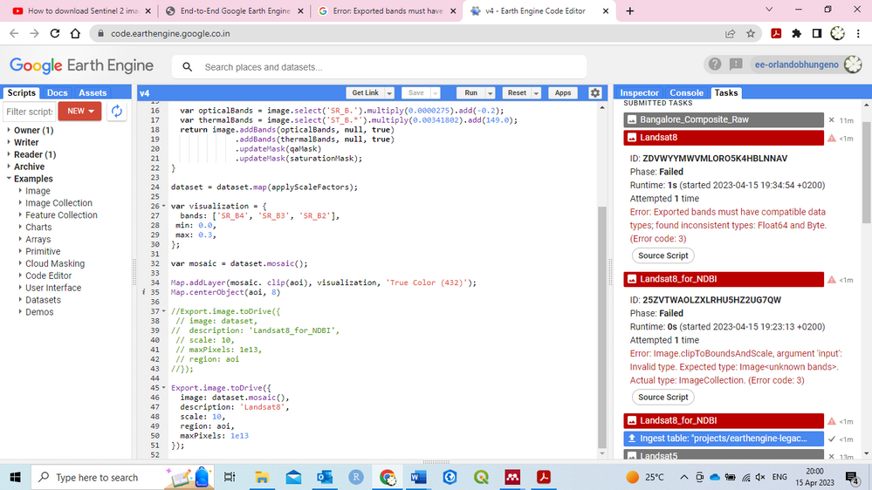Open the Image Collection examples
The image size is (872, 490).
click(58, 203)
